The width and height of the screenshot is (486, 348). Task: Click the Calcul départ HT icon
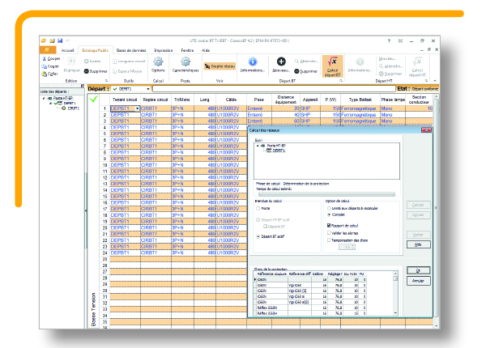point(417,62)
